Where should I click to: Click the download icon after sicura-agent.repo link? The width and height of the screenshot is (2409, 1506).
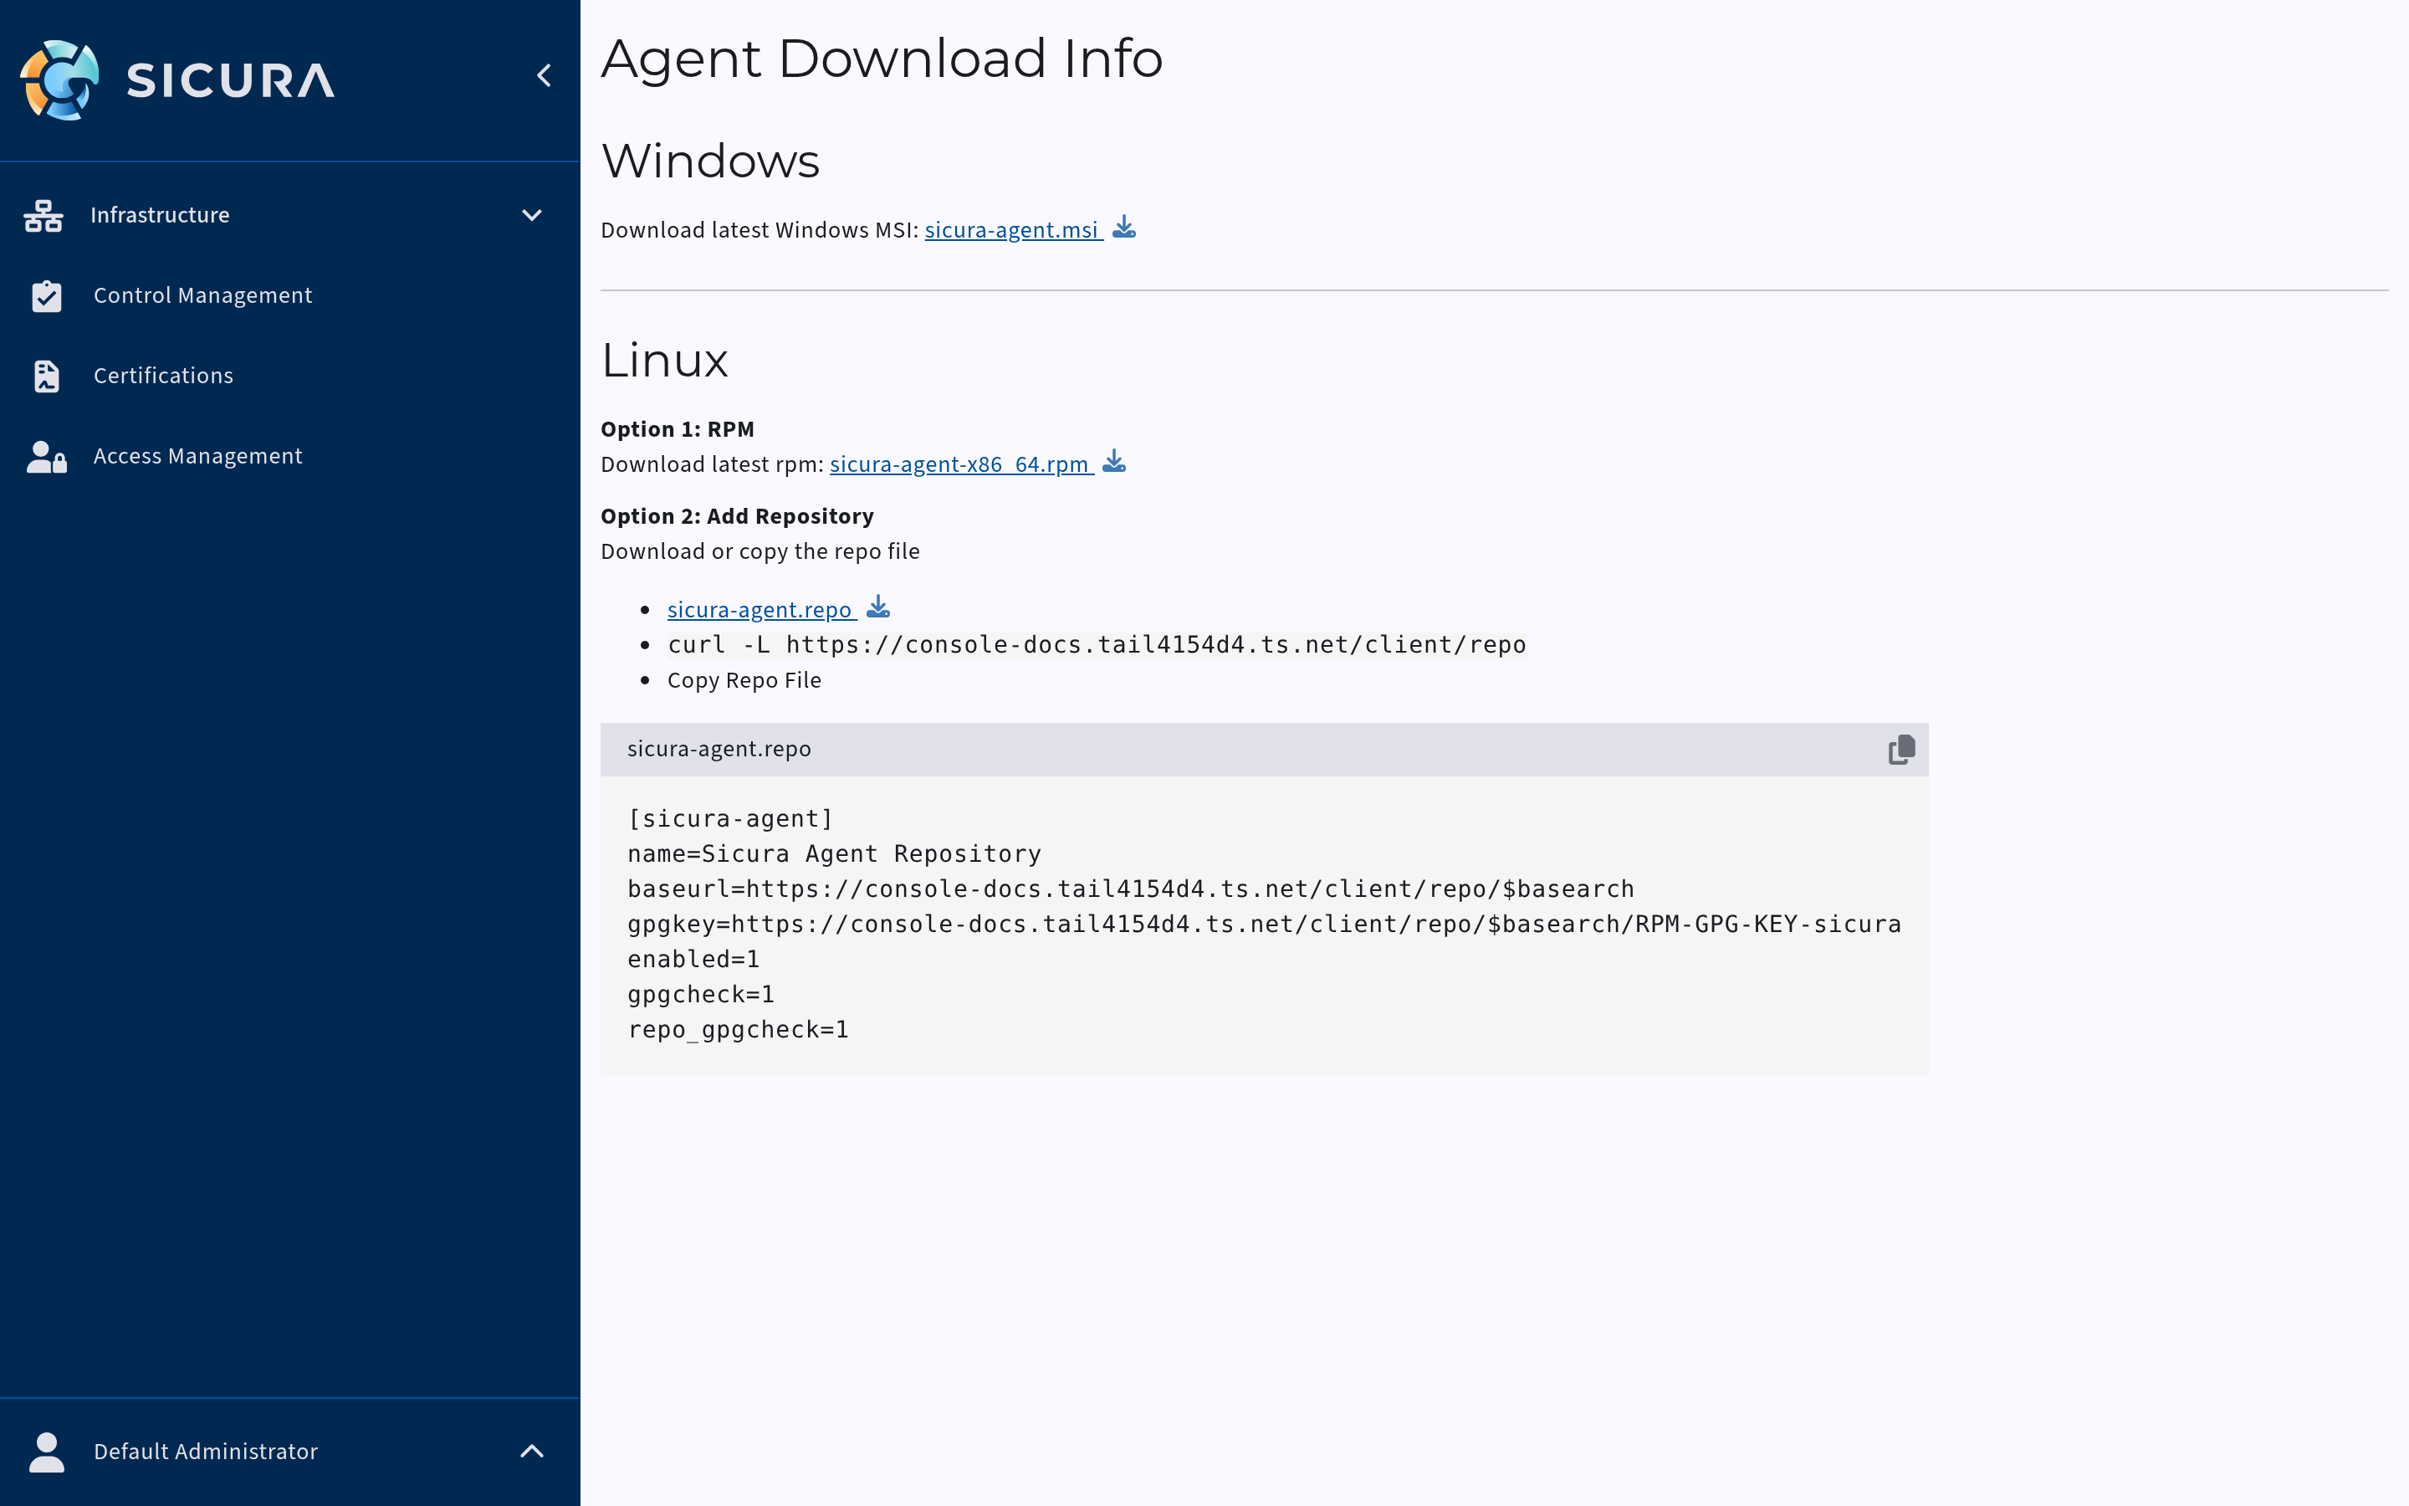tap(878, 607)
